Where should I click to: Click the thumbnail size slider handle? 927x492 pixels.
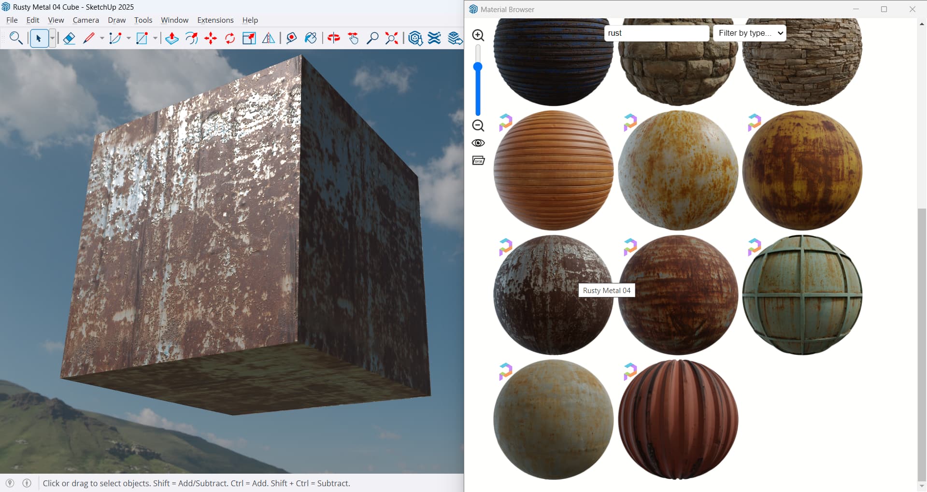pyautogui.click(x=478, y=67)
